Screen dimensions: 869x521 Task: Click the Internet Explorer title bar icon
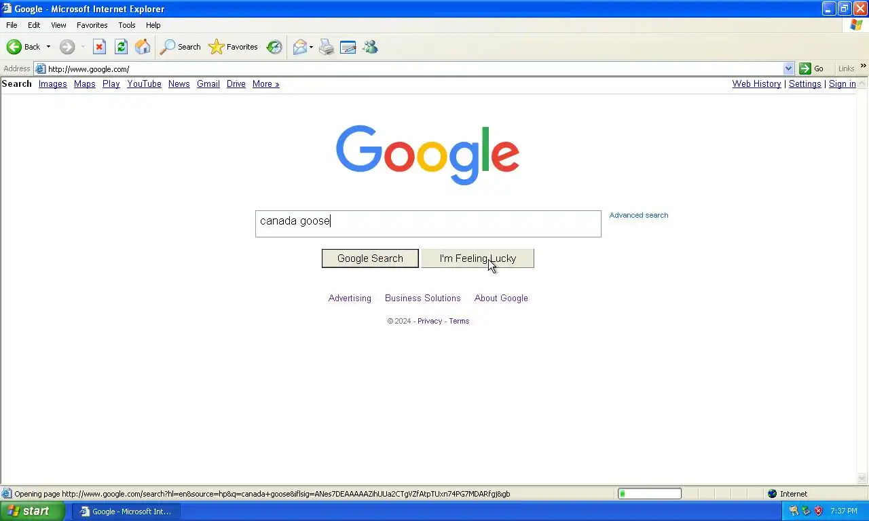(x=7, y=9)
